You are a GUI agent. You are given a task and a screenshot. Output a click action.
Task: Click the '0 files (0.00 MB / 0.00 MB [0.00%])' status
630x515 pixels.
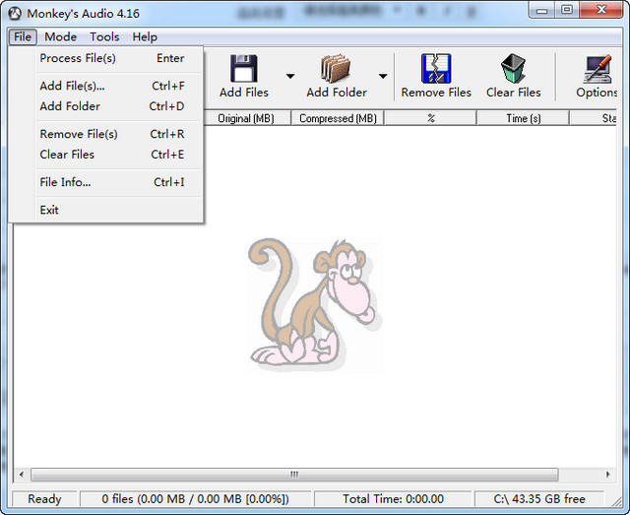(195, 499)
